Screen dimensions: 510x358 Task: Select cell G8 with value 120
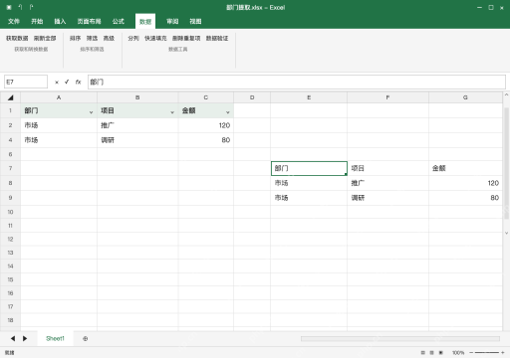coord(465,183)
